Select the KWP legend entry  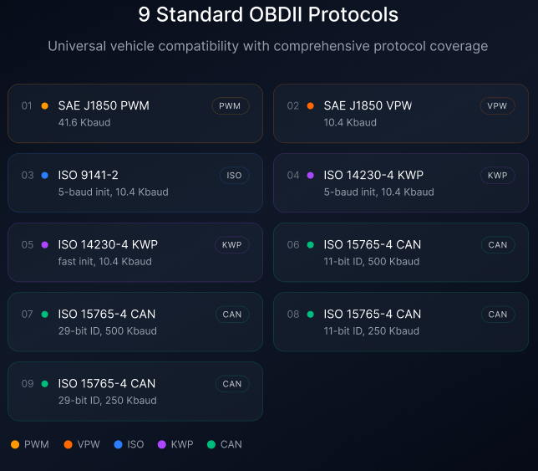(175, 444)
